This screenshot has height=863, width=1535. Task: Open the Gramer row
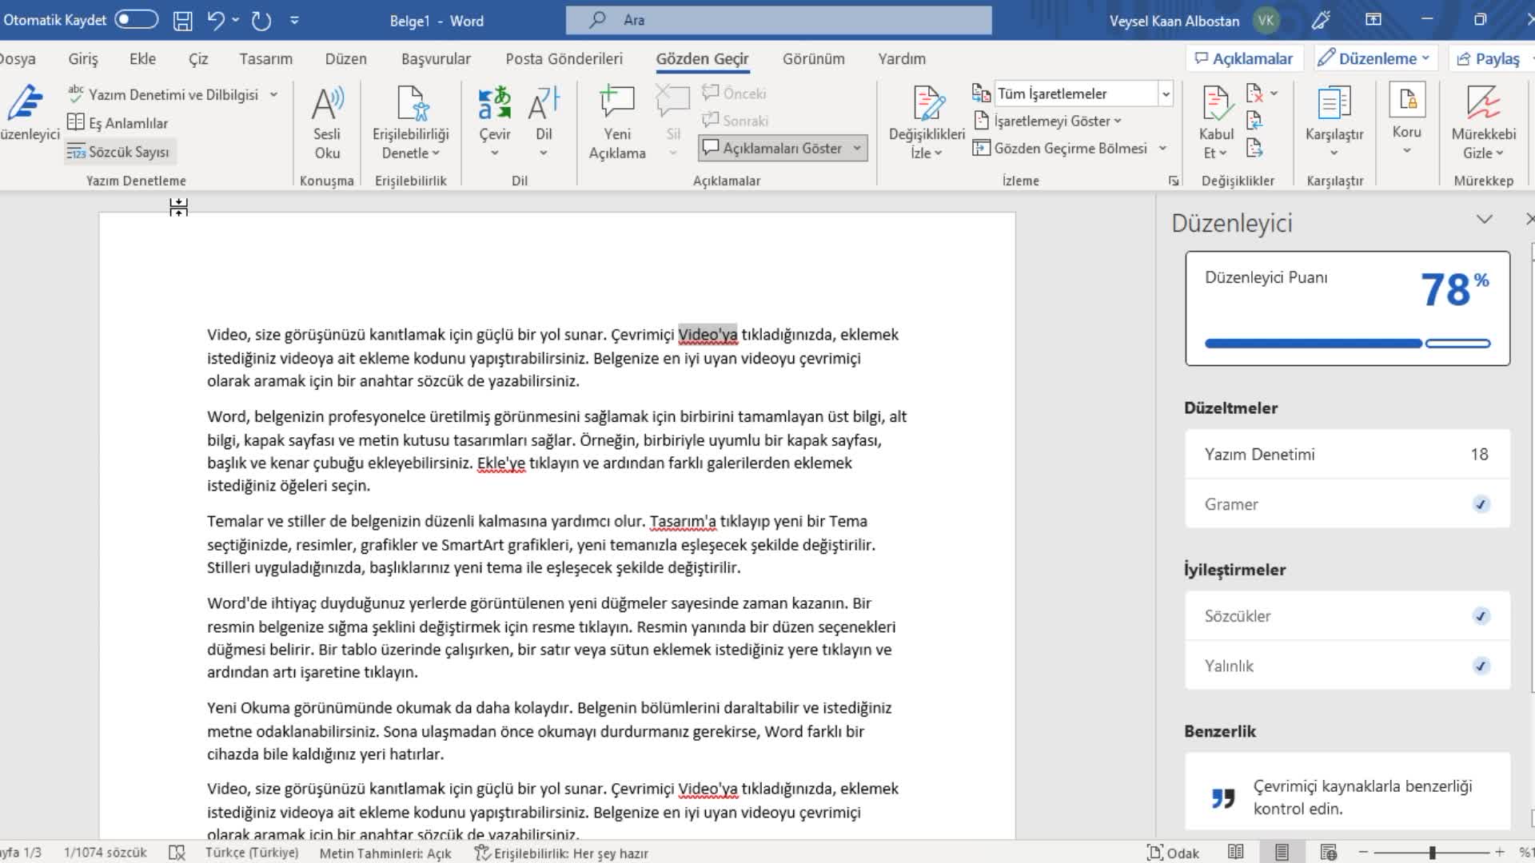1348,504
